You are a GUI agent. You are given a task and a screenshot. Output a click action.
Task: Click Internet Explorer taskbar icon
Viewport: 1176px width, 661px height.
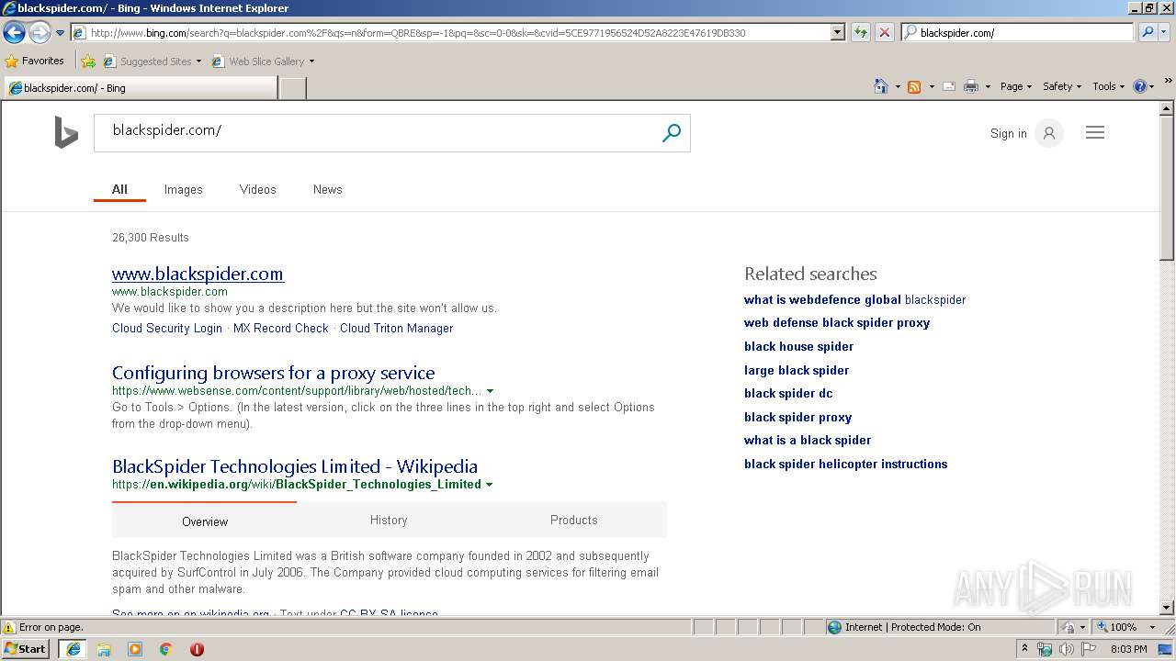coord(73,649)
